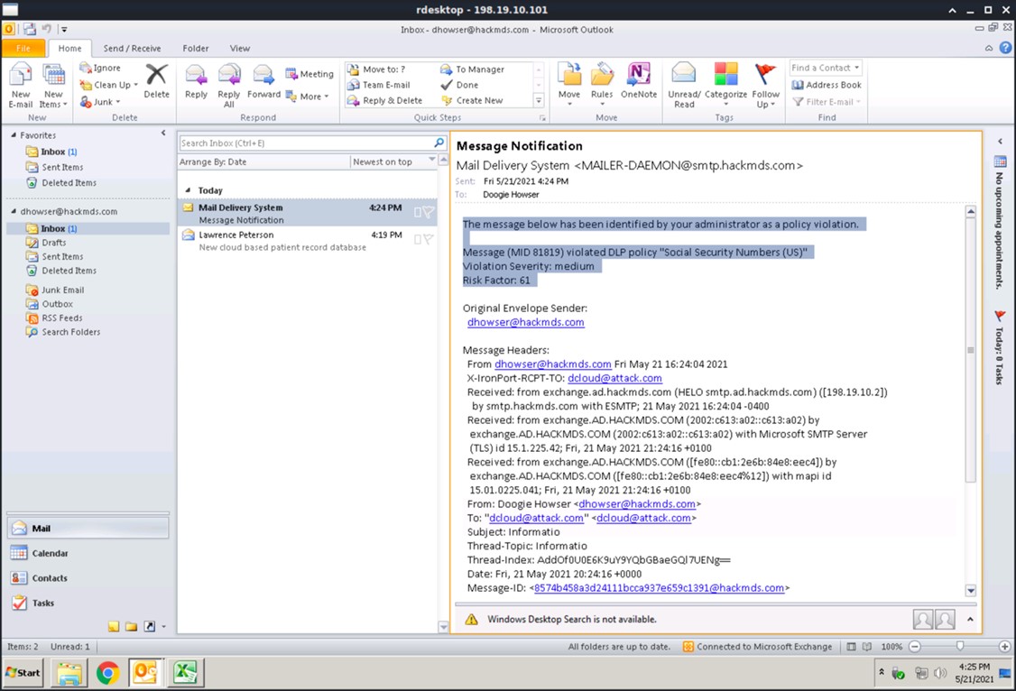This screenshot has width=1016, height=691.
Task: Zoom in with the plus button
Action: click(x=1004, y=646)
